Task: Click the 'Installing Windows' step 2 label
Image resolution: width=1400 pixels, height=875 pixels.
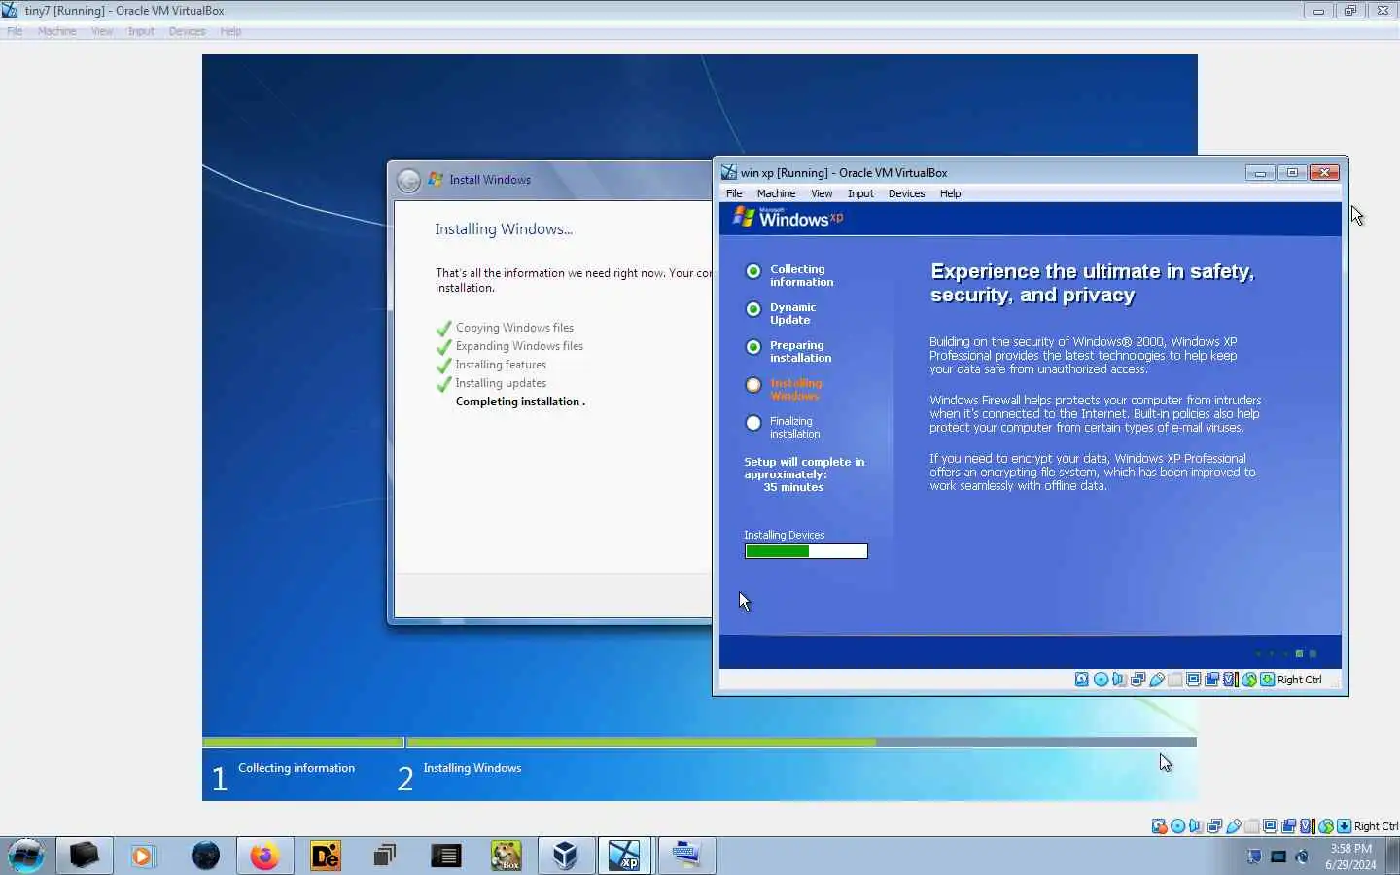Action: click(x=472, y=768)
